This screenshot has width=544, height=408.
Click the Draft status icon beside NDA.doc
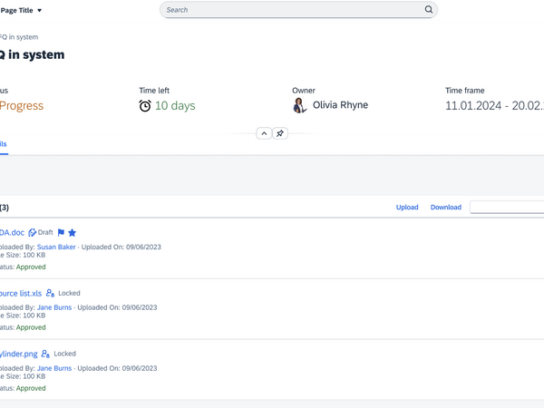tap(33, 233)
